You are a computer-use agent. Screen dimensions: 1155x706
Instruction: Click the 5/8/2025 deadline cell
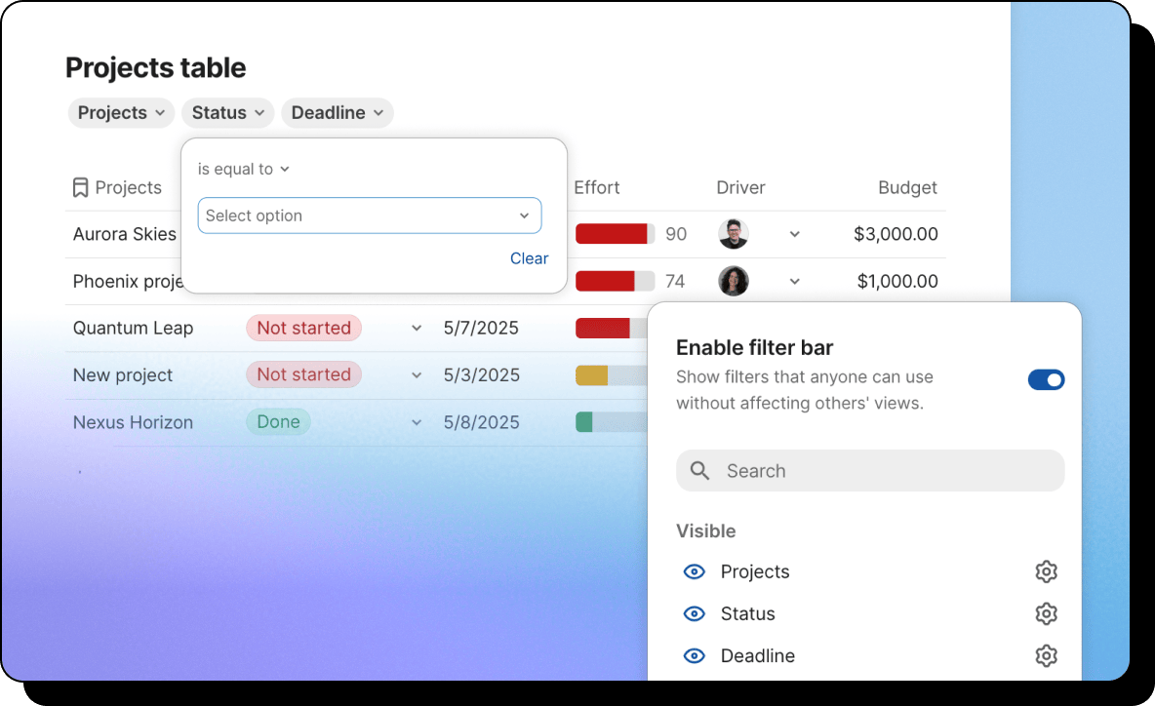pyautogui.click(x=481, y=422)
